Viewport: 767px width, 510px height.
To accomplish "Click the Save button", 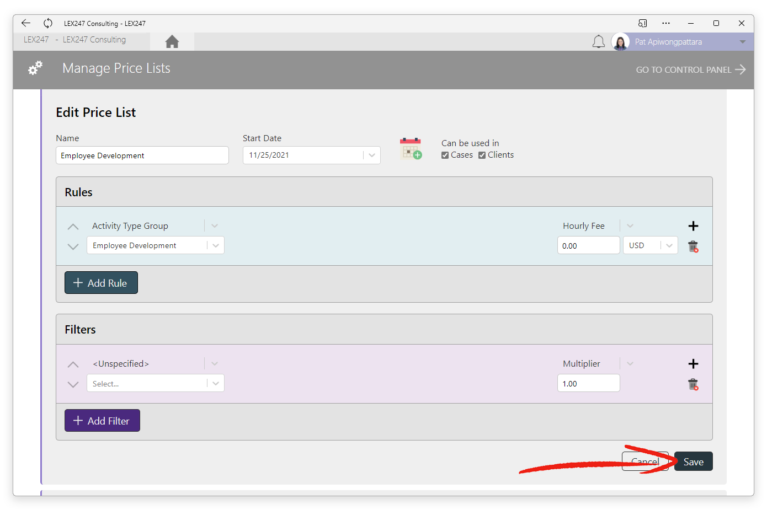I will pos(694,461).
